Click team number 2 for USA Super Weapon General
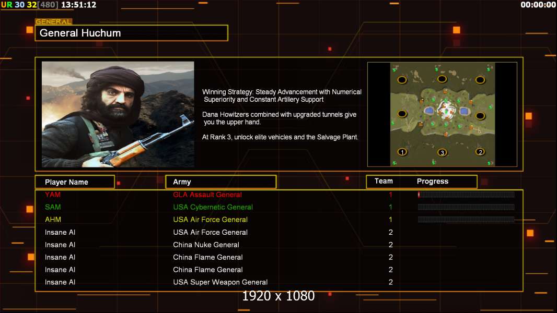 coord(391,282)
